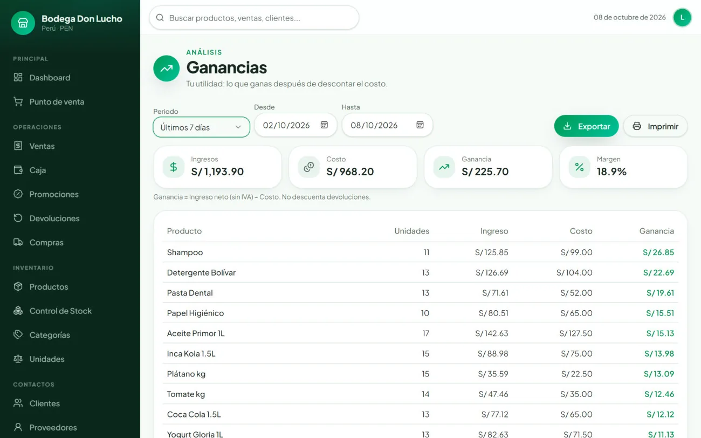The image size is (701, 438).
Task: Click the Caja wallet icon
Action: (x=18, y=170)
